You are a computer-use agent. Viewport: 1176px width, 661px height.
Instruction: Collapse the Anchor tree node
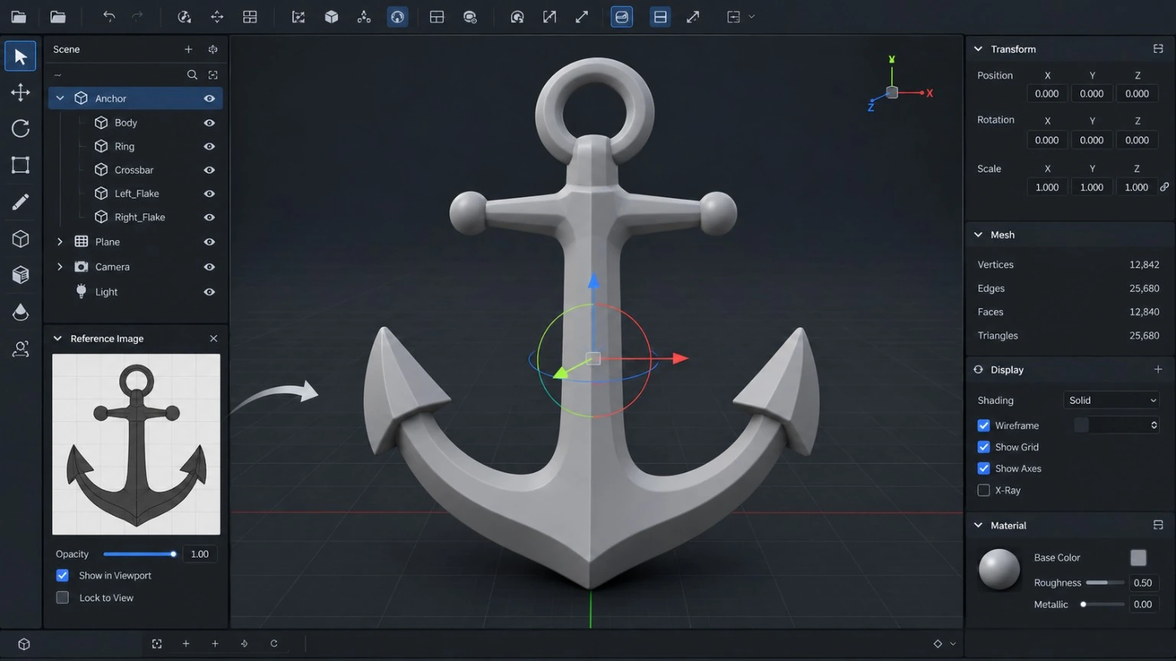point(60,98)
